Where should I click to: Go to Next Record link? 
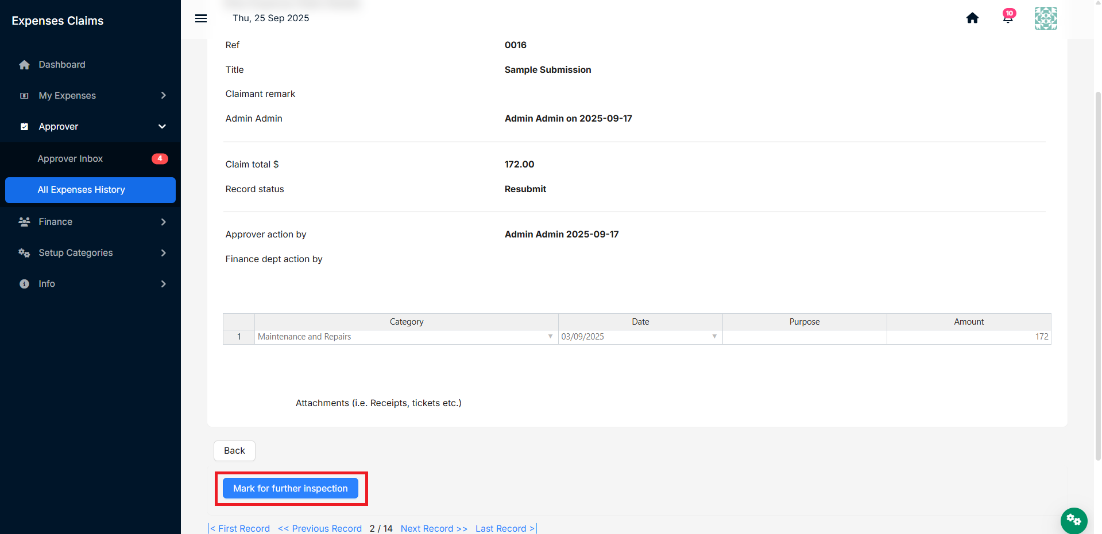(434, 528)
